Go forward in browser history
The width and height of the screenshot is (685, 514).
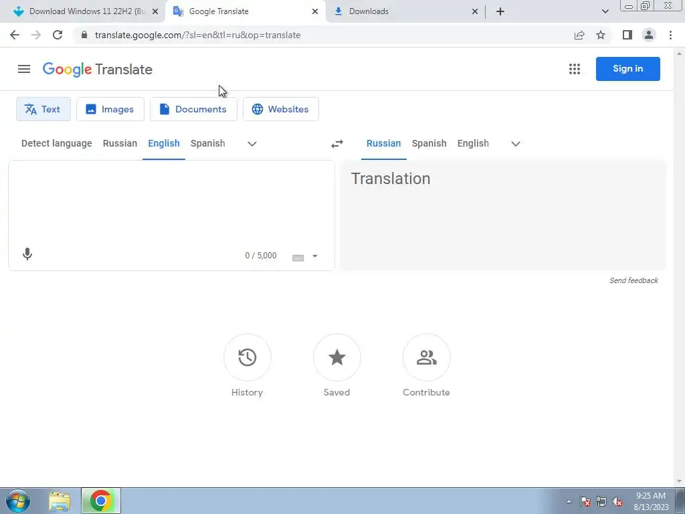point(36,35)
